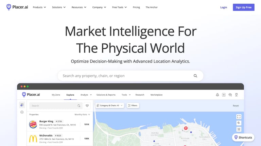Select the Explore tab
This screenshot has width=261, height=146.
pos(70,95)
